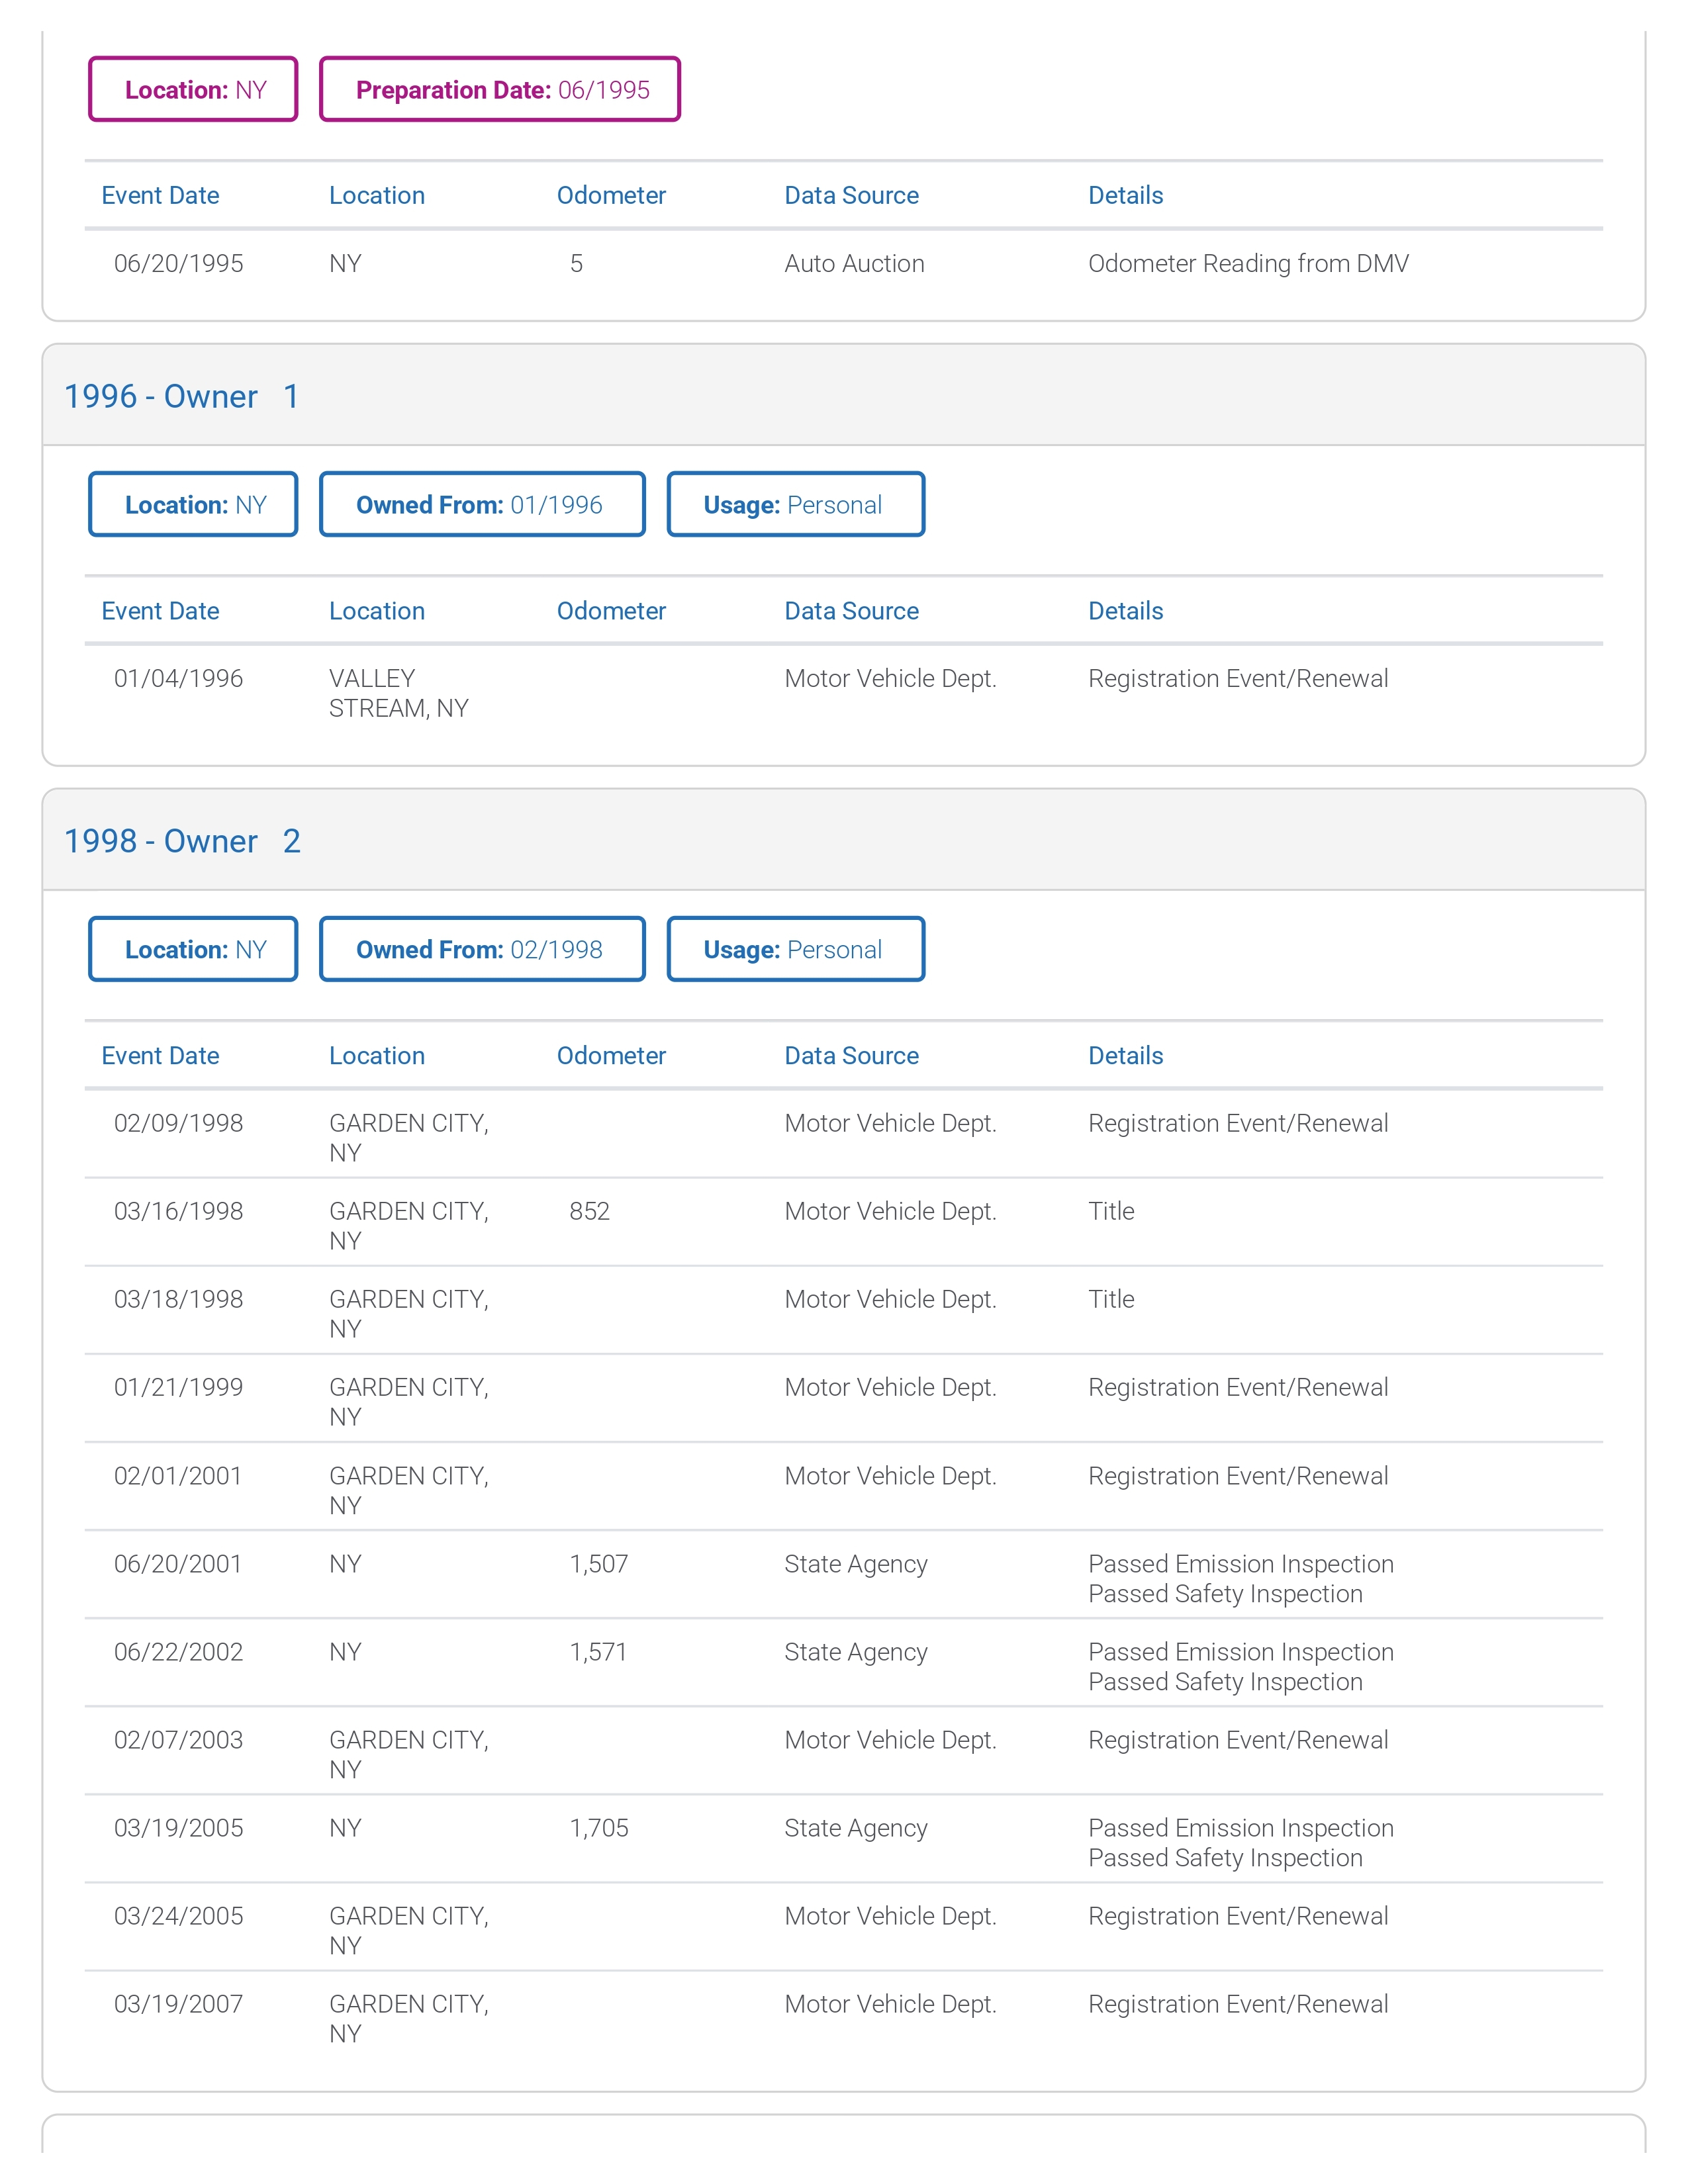This screenshot has width=1688, height=2184.
Task: Click Owned From: 01/1996 badge
Action: (482, 504)
